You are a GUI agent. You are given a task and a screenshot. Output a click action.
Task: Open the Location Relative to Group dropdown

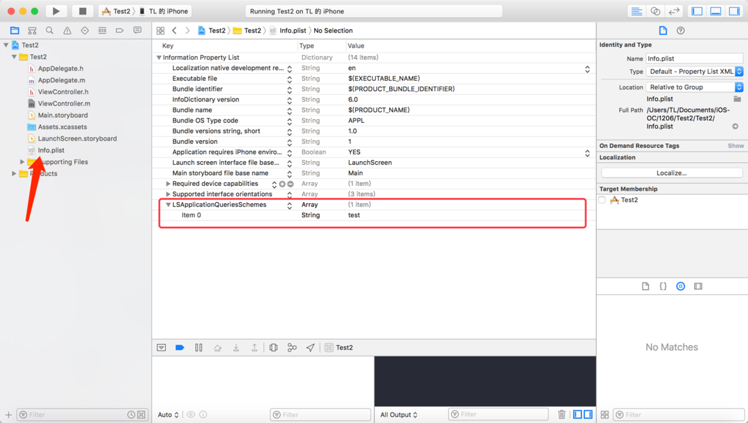tap(694, 87)
